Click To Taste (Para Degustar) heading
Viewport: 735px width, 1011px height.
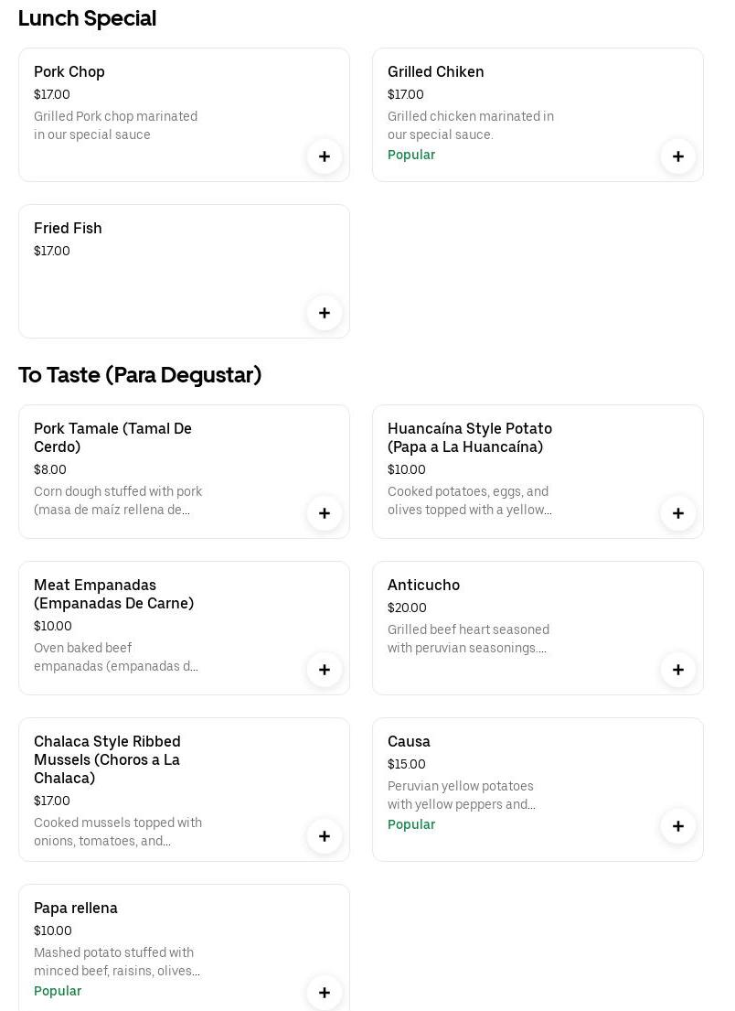140,375
